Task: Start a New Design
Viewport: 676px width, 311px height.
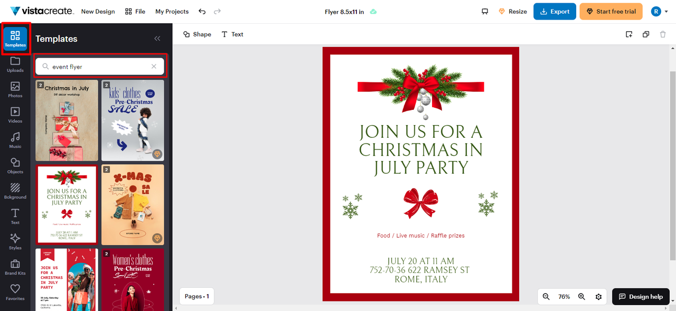Action: [98, 11]
